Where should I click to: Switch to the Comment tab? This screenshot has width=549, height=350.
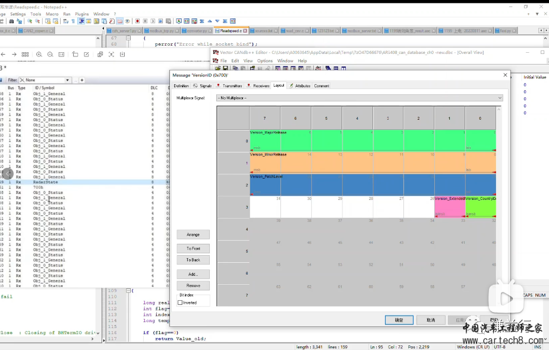pyautogui.click(x=321, y=86)
